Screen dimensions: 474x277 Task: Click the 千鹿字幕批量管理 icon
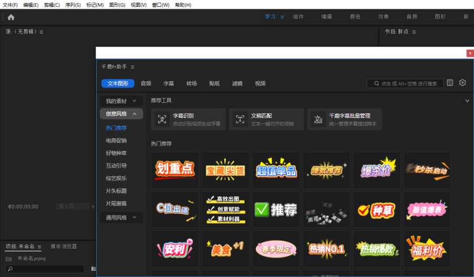pyautogui.click(x=318, y=119)
